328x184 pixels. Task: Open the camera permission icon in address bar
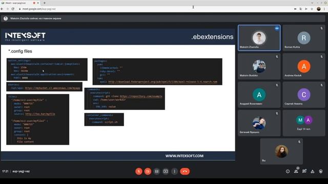295,9
